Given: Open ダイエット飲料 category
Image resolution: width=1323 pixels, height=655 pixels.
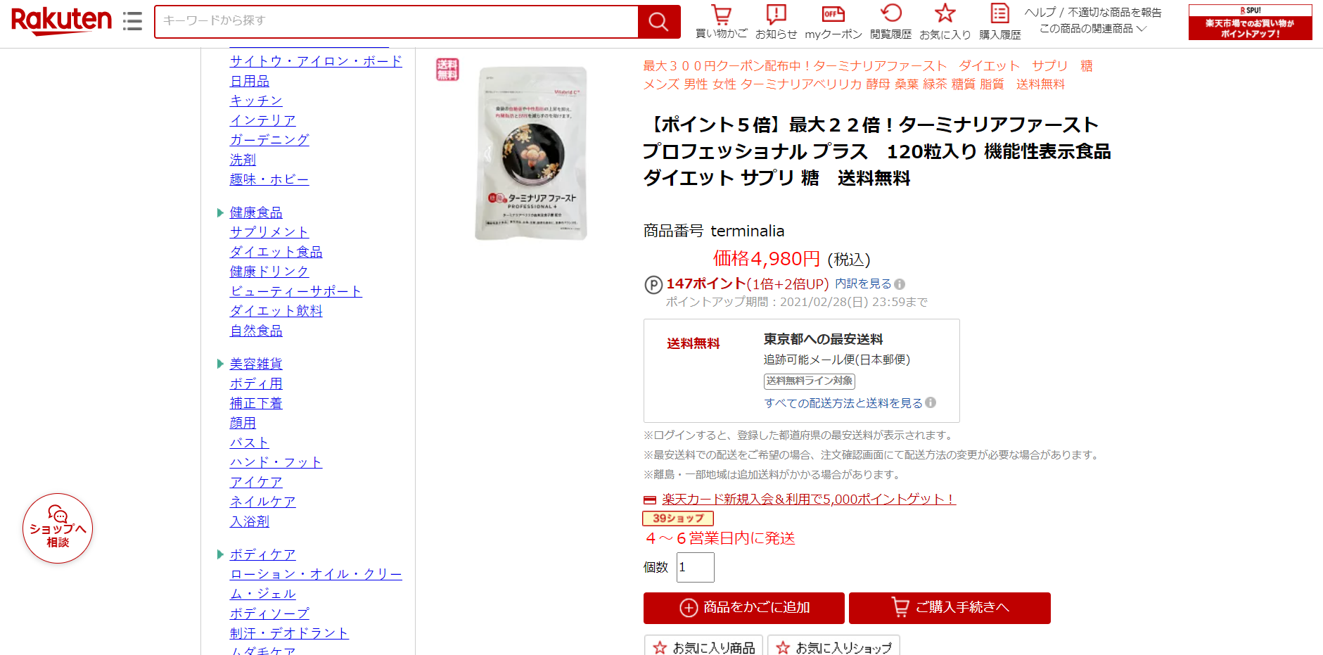Looking at the screenshot, I should pos(276,311).
